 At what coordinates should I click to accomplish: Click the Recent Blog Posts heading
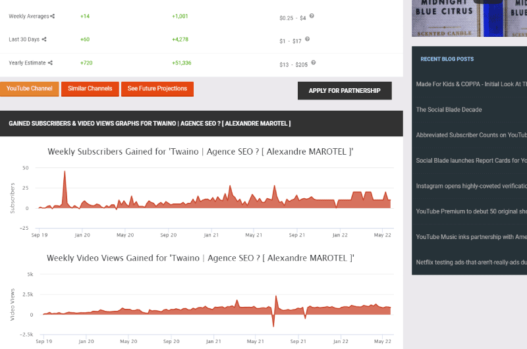pos(447,59)
